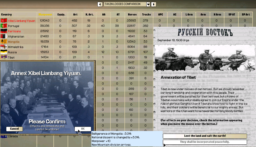Click the Annexation of Tibet event title
The height and width of the screenshot is (147, 256).
178,77
